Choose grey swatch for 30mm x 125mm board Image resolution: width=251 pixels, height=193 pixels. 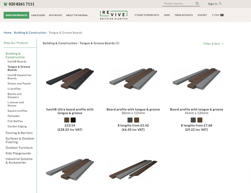pos(130,120)
